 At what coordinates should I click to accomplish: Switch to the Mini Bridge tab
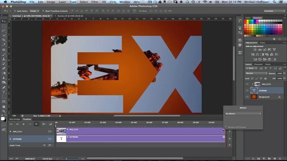pyautogui.click(x=15, y=119)
